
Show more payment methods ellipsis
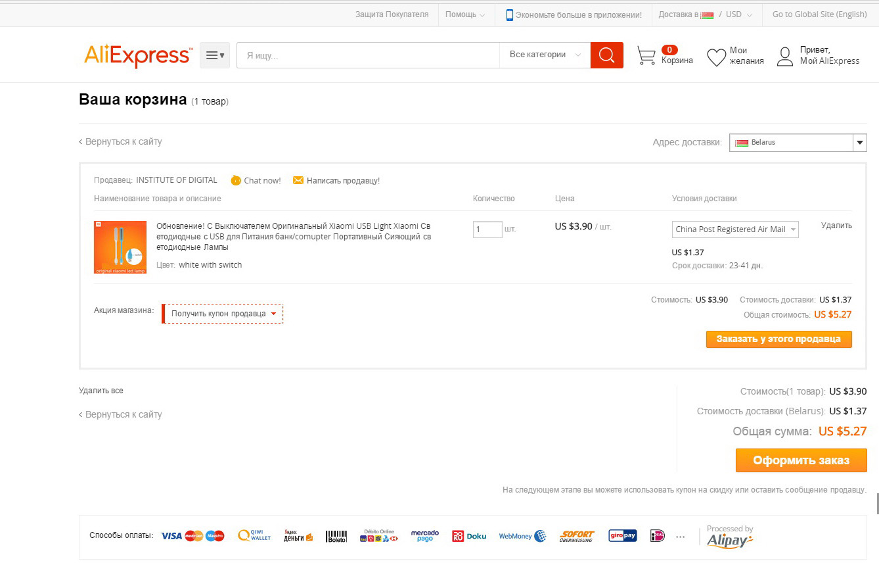(680, 537)
